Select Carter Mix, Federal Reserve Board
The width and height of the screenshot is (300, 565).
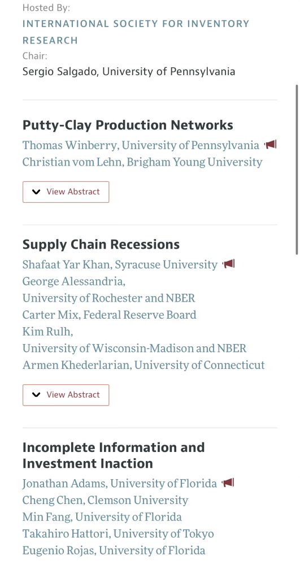coord(110,315)
